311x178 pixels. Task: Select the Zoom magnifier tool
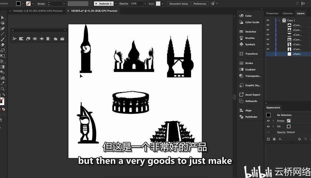tap(3, 89)
